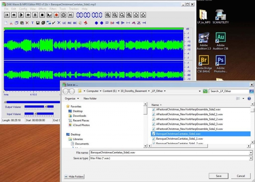The image size is (255, 182).
Task: Open the LP_to_MP3 desktop folder
Action: pos(204,17)
